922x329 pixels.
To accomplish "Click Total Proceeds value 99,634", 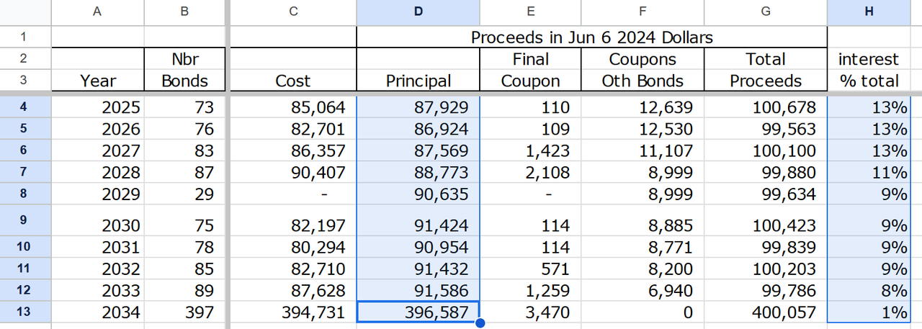I will [x=766, y=194].
